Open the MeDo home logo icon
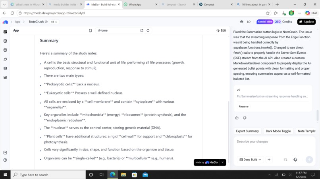 pos(5,22)
